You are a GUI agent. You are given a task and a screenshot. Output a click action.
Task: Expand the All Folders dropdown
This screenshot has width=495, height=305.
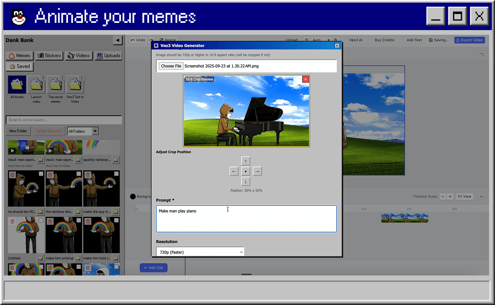coord(82,131)
